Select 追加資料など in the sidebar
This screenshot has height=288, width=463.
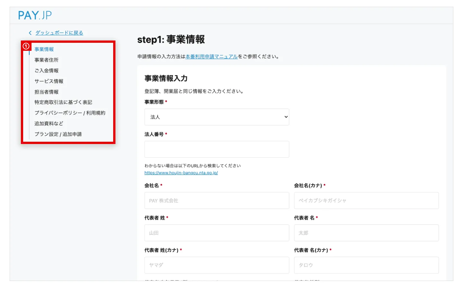pos(49,123)
